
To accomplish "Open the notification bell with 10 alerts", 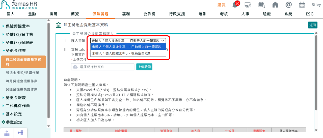I will point(235,5).
